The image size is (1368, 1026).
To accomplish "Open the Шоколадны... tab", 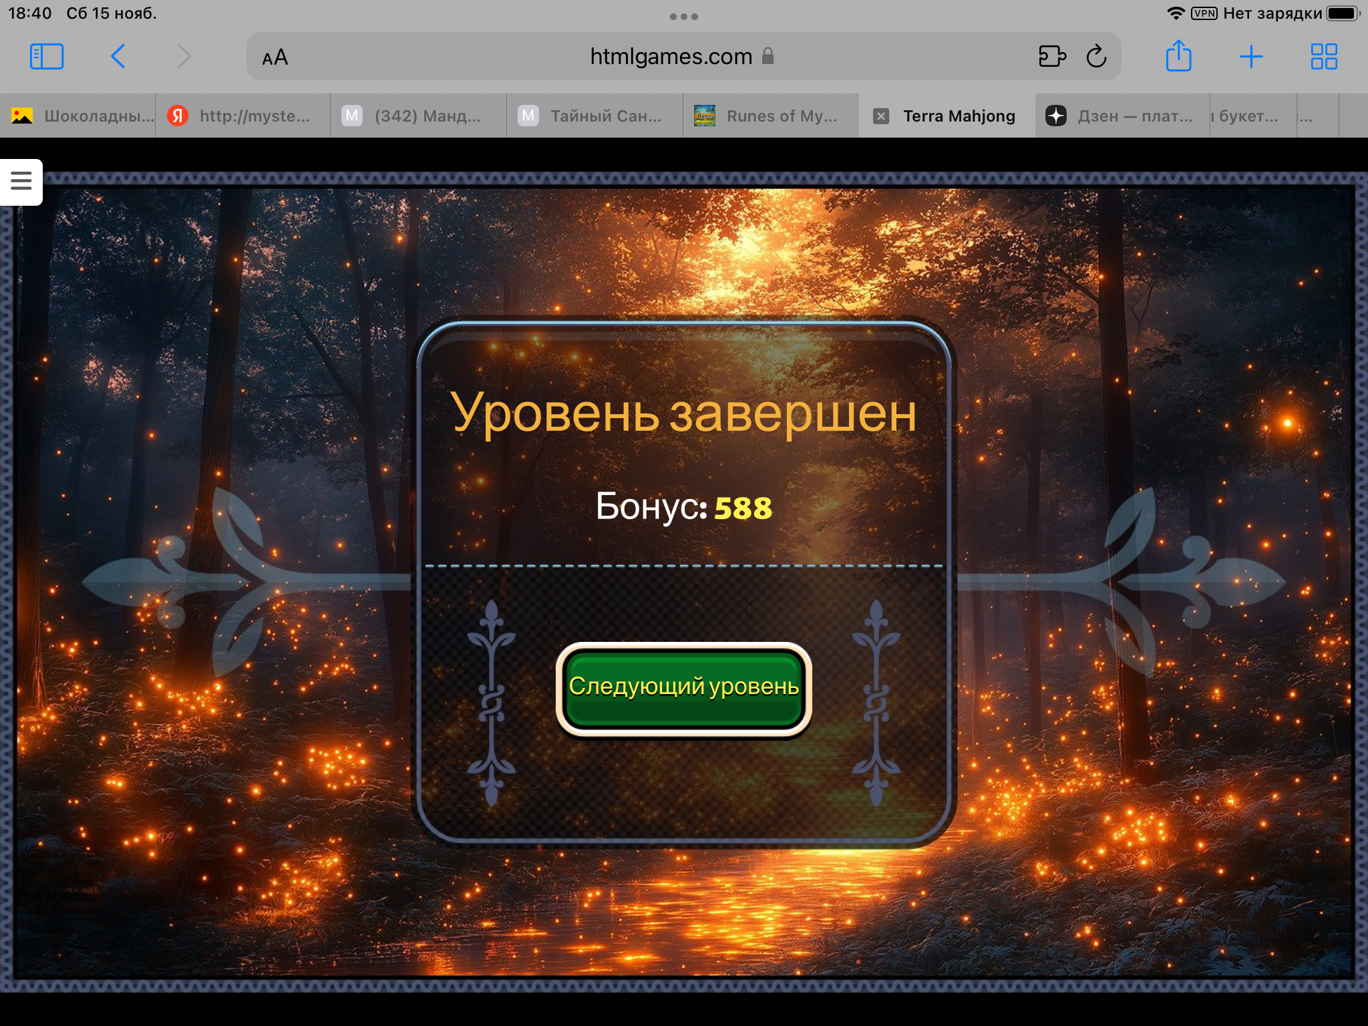I will [83, 116].
